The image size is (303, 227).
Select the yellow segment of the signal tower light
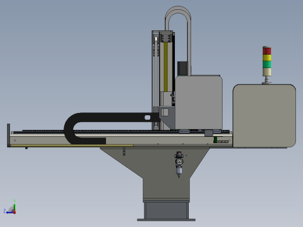(267, 58)
